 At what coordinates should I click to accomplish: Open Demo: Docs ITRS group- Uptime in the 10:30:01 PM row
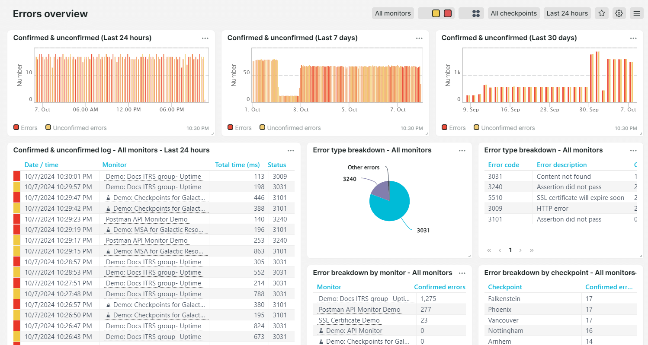click(x=154, y=177)
